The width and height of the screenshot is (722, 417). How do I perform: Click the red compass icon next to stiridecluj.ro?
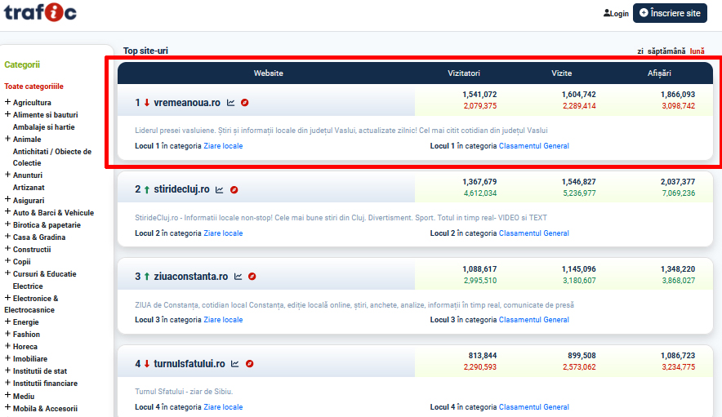tap(234, 189)
